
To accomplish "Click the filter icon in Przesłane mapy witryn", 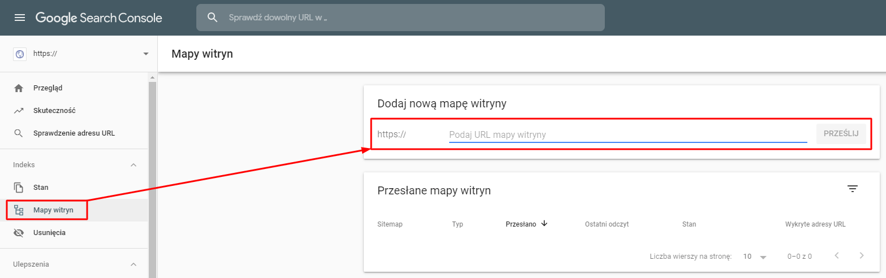I will tap(853, 189).
